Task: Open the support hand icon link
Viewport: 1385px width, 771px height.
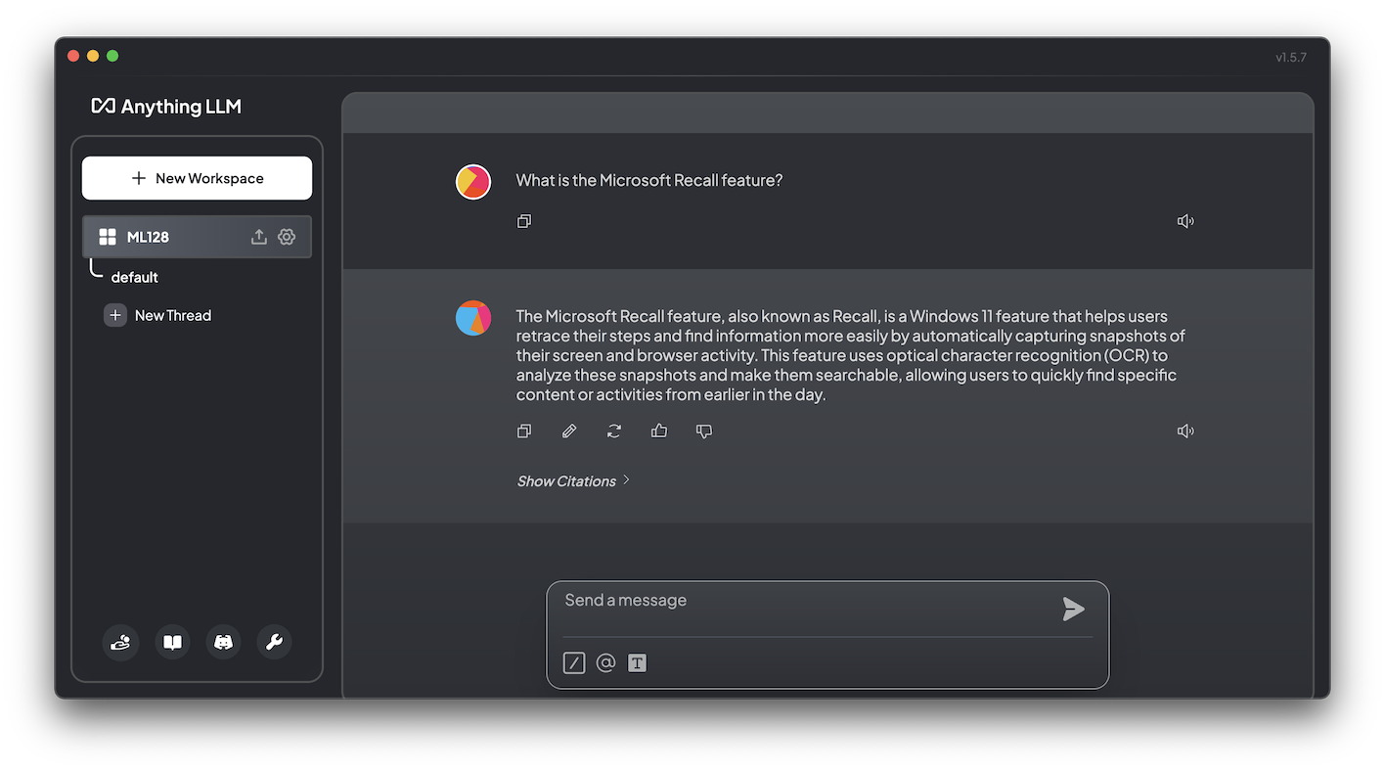Action: tap(120, 642)
